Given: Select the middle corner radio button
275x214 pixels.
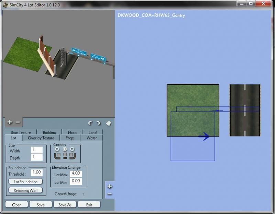Looking at the screenshot, I should coord(65,149).
